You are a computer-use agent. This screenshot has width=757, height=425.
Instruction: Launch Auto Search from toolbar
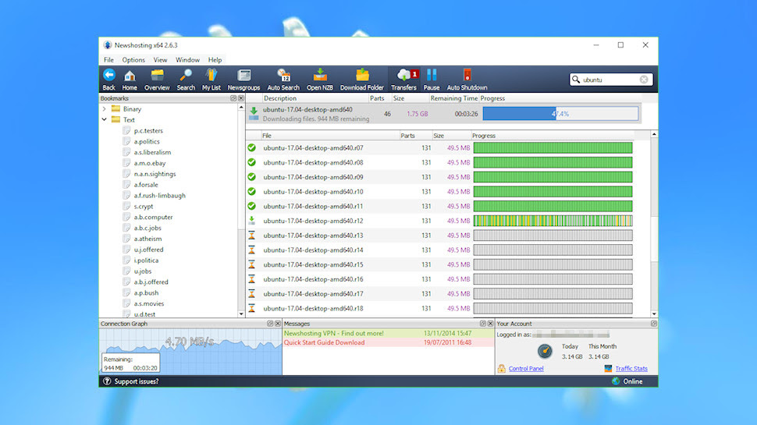(x=283, y=79)
